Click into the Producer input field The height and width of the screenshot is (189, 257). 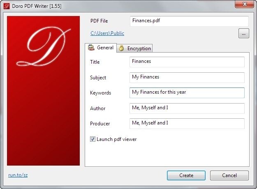(187, 124)
